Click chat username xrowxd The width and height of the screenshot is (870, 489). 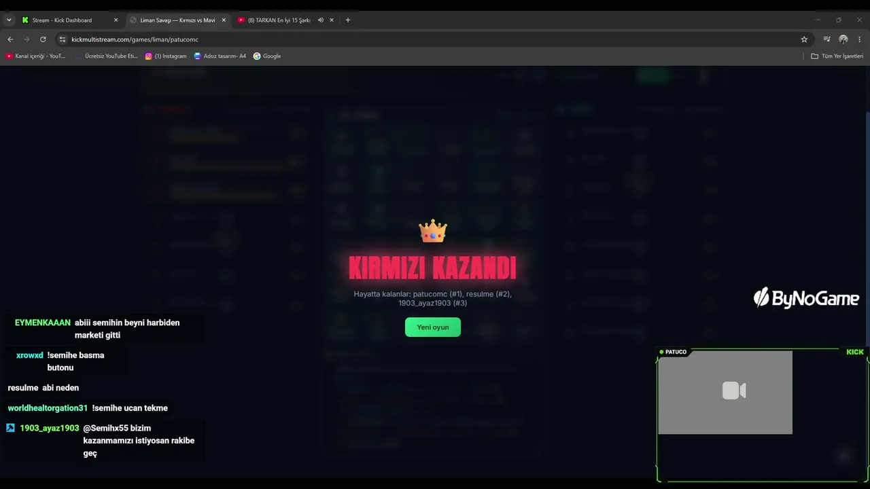30,355
